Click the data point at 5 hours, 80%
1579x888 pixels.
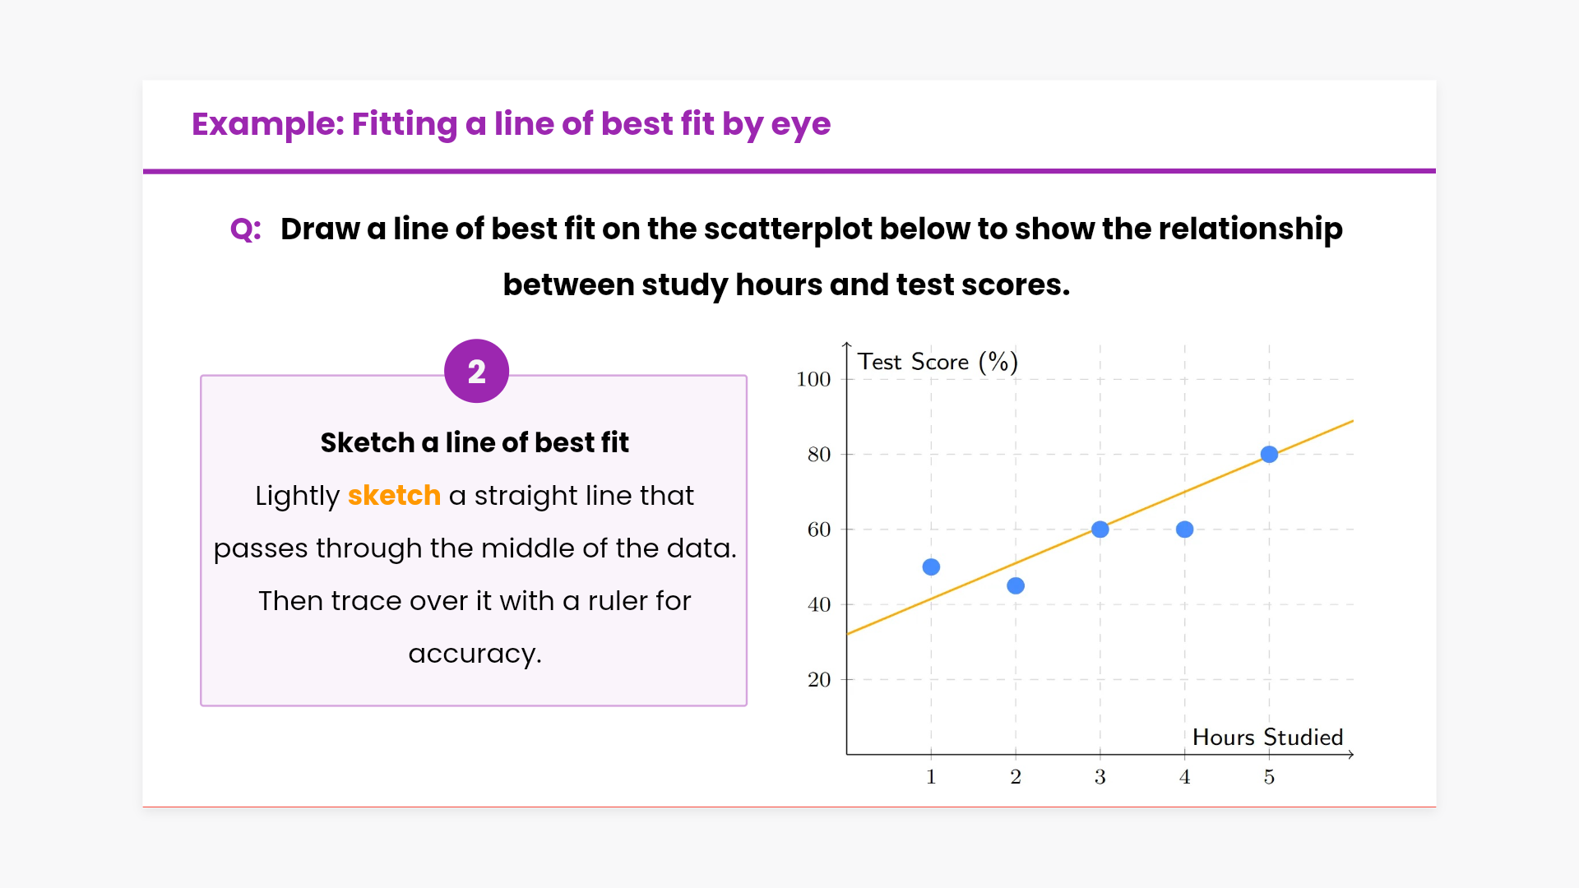1269,455
